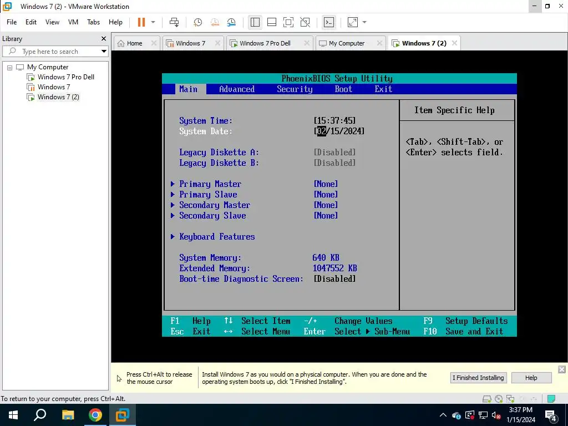Select the Security BIOS menu
The image size is (568, 426).
(295, 89)
